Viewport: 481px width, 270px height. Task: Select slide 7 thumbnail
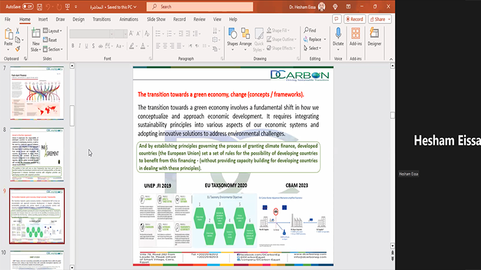pyautogui.click(x=37, y=93)
